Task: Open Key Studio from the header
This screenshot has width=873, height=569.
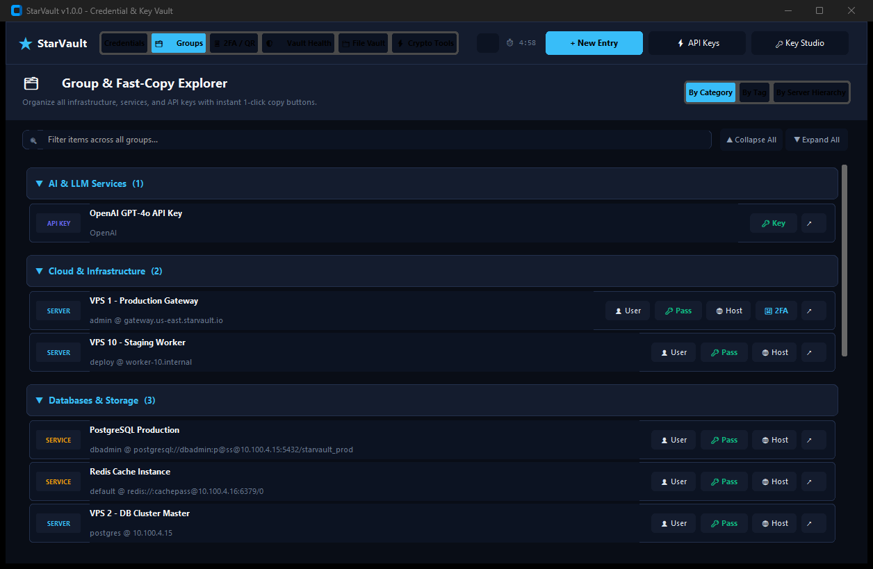Action: click(800, 43)
